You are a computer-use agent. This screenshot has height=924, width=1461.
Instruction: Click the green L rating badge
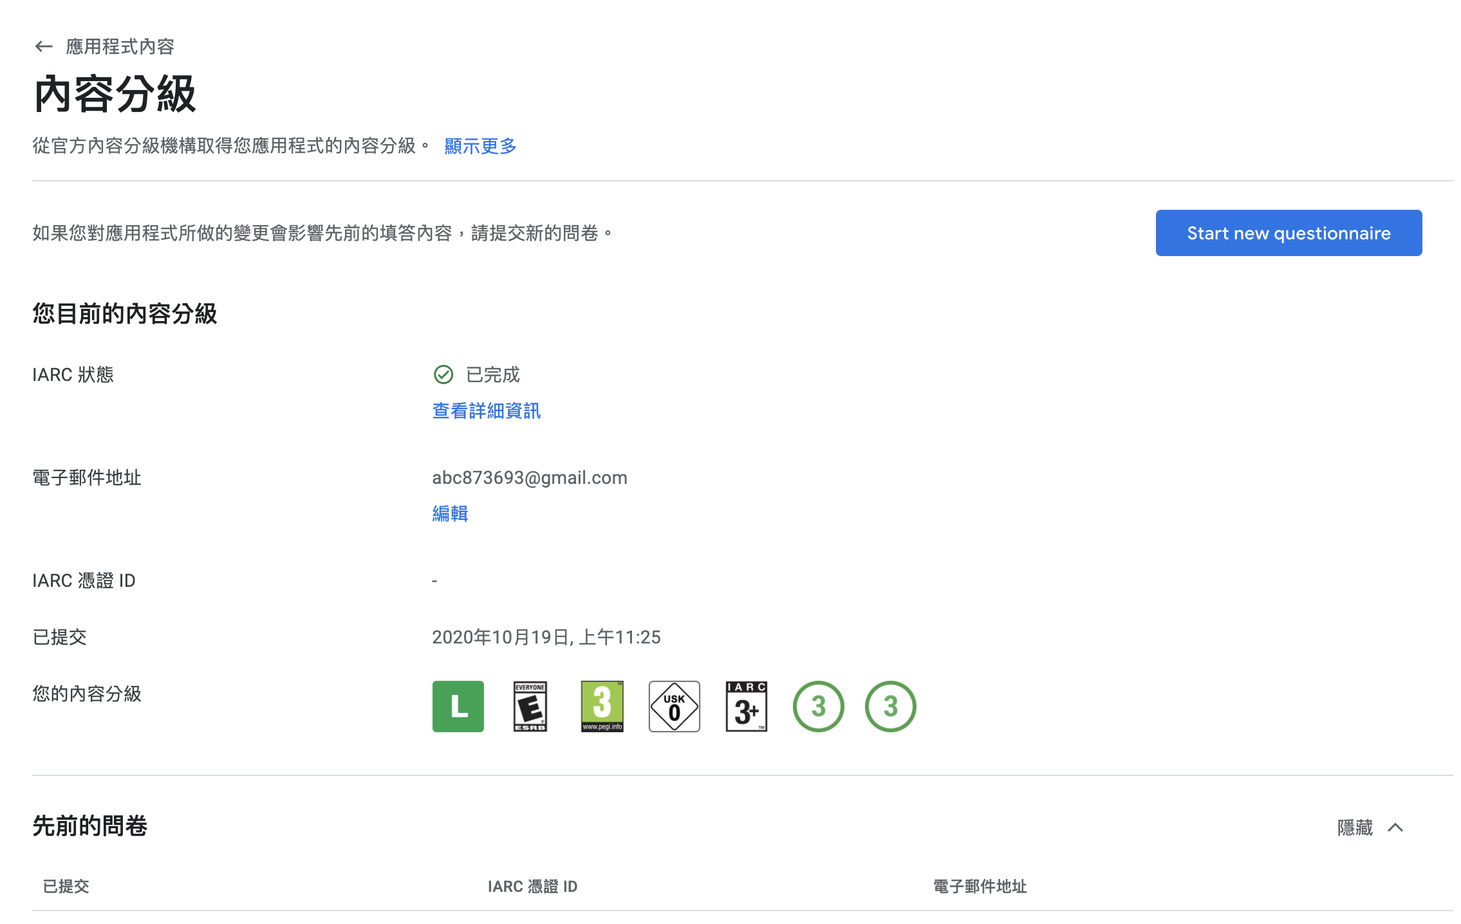458,706
